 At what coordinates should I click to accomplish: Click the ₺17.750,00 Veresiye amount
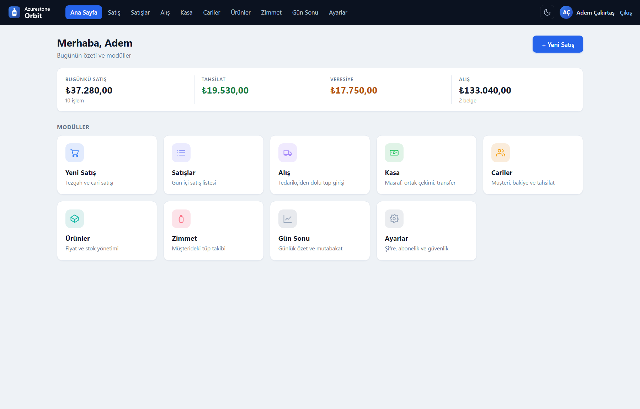point(354,90)
